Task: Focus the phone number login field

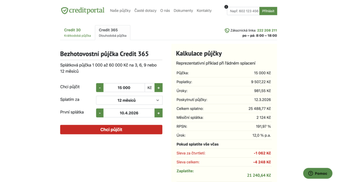Action: pos(243,11)
